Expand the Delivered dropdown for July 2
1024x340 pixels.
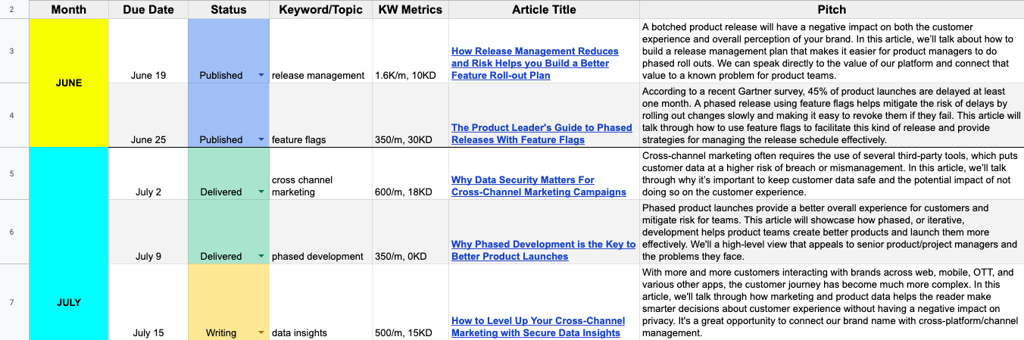[x=261, y=192]
